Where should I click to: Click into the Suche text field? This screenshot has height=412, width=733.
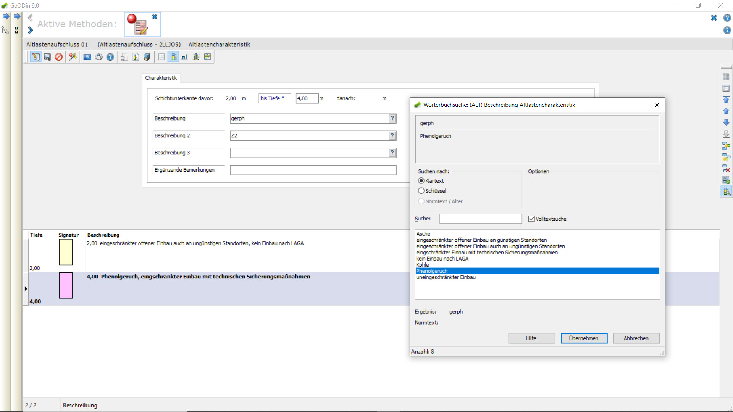tap(481, 219)
